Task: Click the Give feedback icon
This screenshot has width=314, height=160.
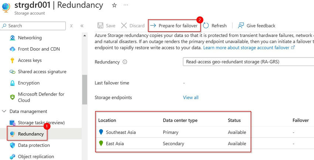Action: [241, 25]
